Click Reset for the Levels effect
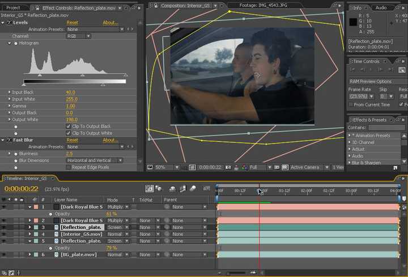Viewport: 408px width, 277px height. tap(73, 23)
